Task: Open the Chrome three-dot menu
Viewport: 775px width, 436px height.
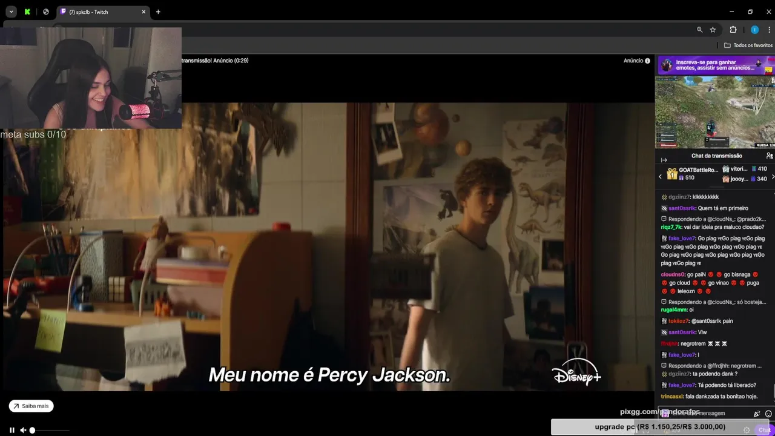Action: coord(770,30)
